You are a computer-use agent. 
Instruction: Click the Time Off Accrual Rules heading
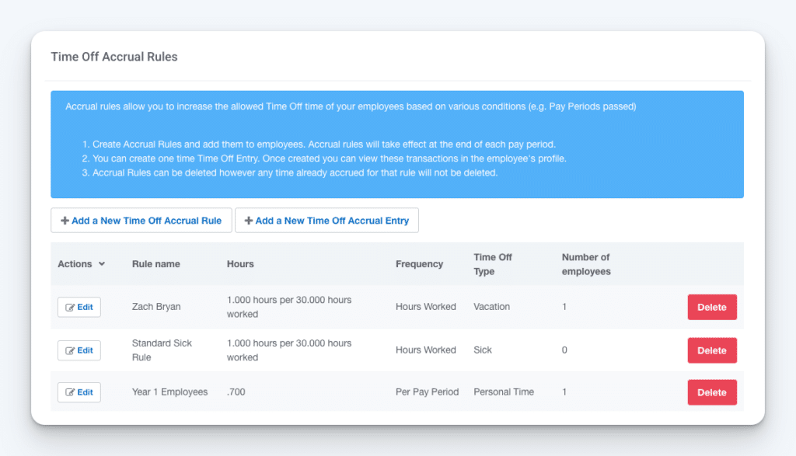point(114,57)
